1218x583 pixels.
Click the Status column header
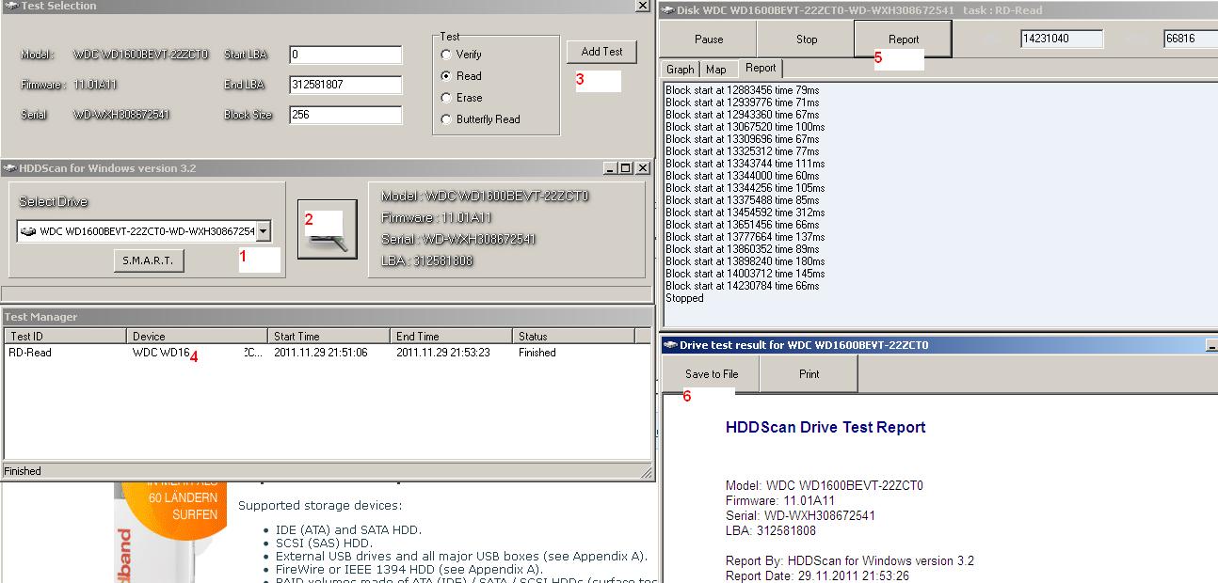573,336
